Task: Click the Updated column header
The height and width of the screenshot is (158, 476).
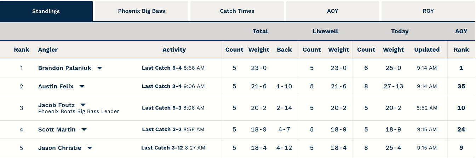Action: [x=427, y=50]
